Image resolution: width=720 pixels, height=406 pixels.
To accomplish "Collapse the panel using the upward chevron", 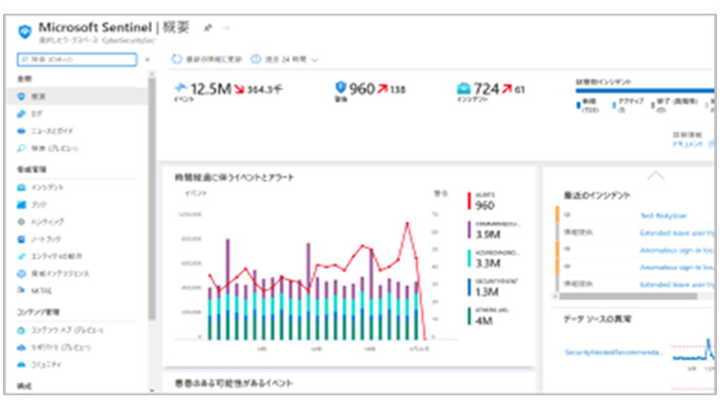I will coord(655,176).
